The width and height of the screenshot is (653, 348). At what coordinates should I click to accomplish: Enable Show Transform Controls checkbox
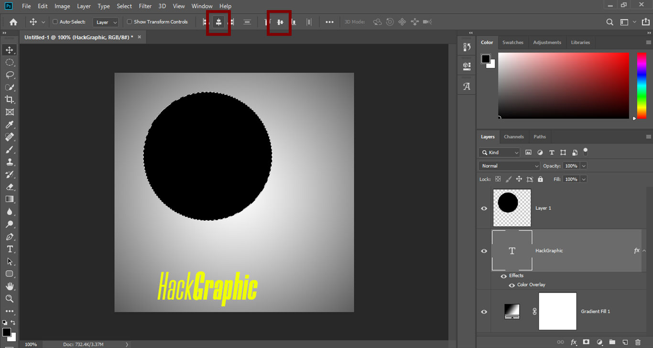(x=129, y=22)
